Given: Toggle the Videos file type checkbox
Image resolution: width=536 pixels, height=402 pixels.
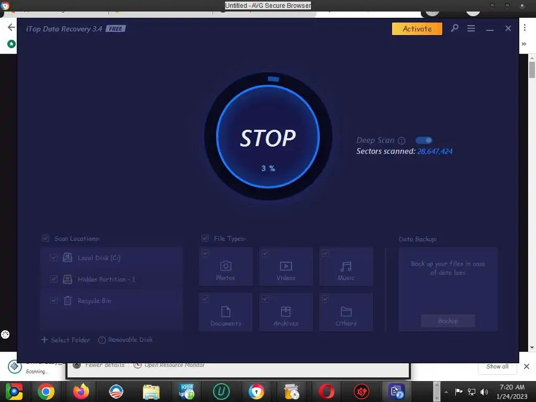Looking at the screenshot, I should point(265,253).
